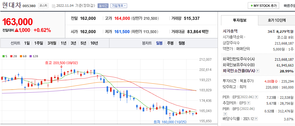295x126 pixels.
Task: Select the 3개월 line chart period
Action: pos(52,43)
